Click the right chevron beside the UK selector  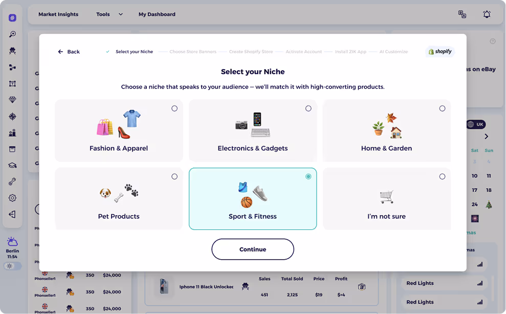tap(487, 136)
